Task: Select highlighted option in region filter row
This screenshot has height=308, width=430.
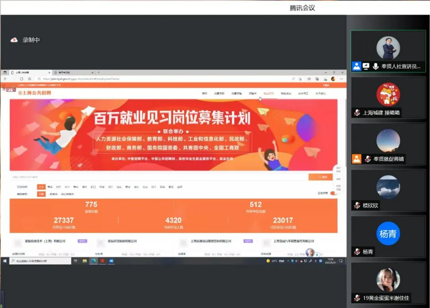Action: click(41, 187)
